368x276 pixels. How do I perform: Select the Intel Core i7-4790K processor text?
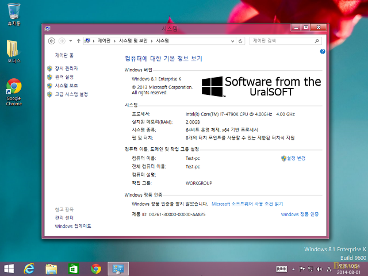coord(240,114)
